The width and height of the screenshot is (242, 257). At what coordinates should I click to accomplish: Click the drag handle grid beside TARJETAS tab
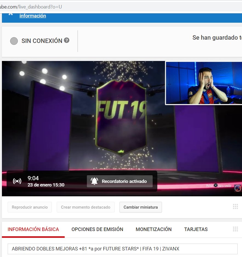pyautogui.click(x=235, y=229)
